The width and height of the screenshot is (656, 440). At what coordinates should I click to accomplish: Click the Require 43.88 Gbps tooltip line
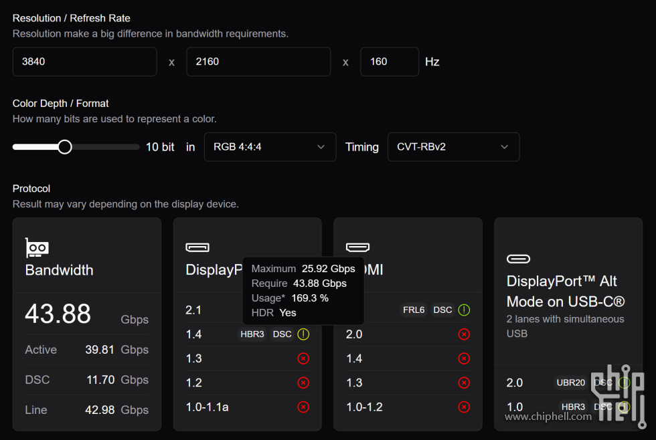pyautogui.click(x=299, y=284)
